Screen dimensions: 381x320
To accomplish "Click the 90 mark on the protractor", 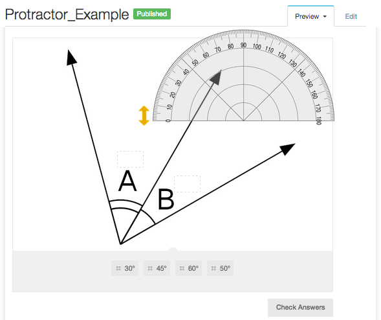I will coord(243,45).
